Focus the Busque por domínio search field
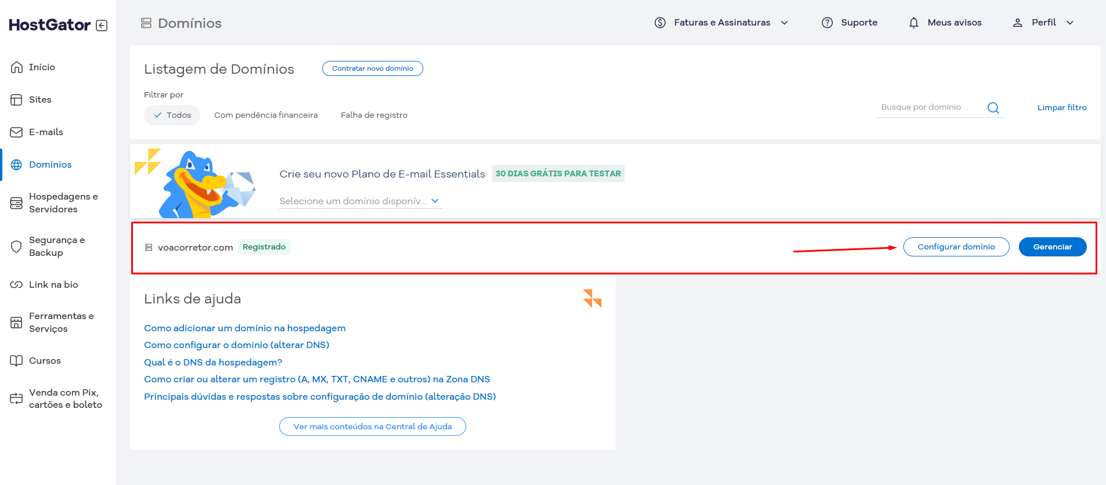 (x=929, y=107)
